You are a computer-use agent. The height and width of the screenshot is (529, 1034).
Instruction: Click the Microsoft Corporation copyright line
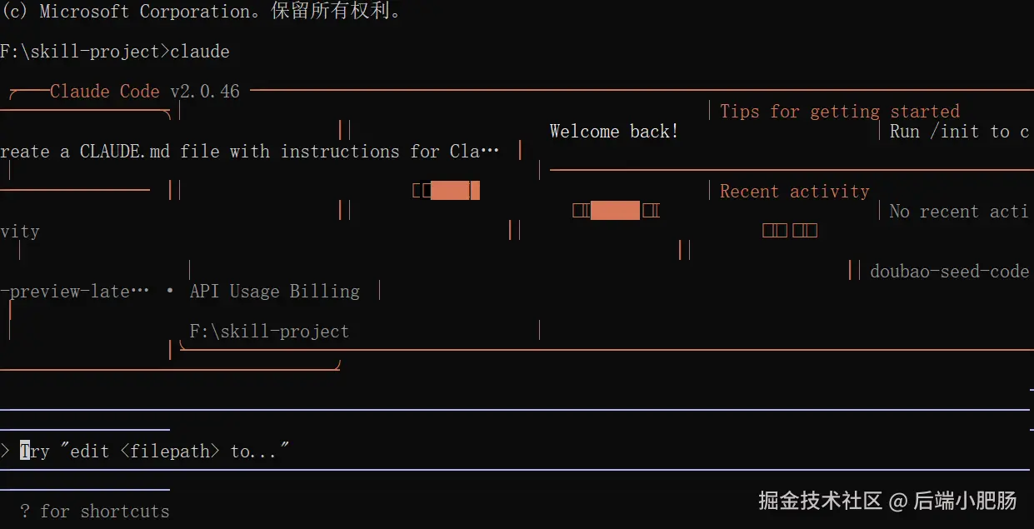pos(204,12)
